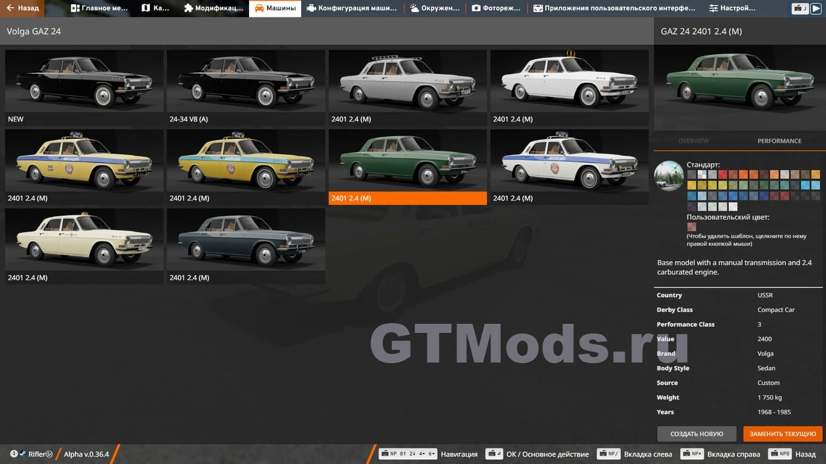Open the Настройки tab
Image resolution: width=826 pixels, height=464 pixels.
[x=732, y=8]
